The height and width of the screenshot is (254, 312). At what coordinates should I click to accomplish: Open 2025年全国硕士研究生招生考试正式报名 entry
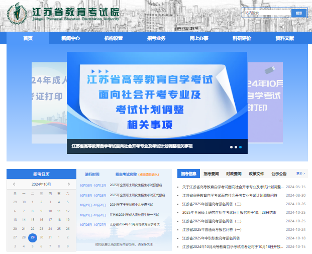[x=137, y=195]
